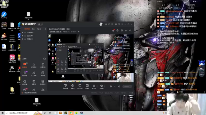
Task: Switch to 贵宾(1) tab in danmu panel
Action: coord(177,8)
